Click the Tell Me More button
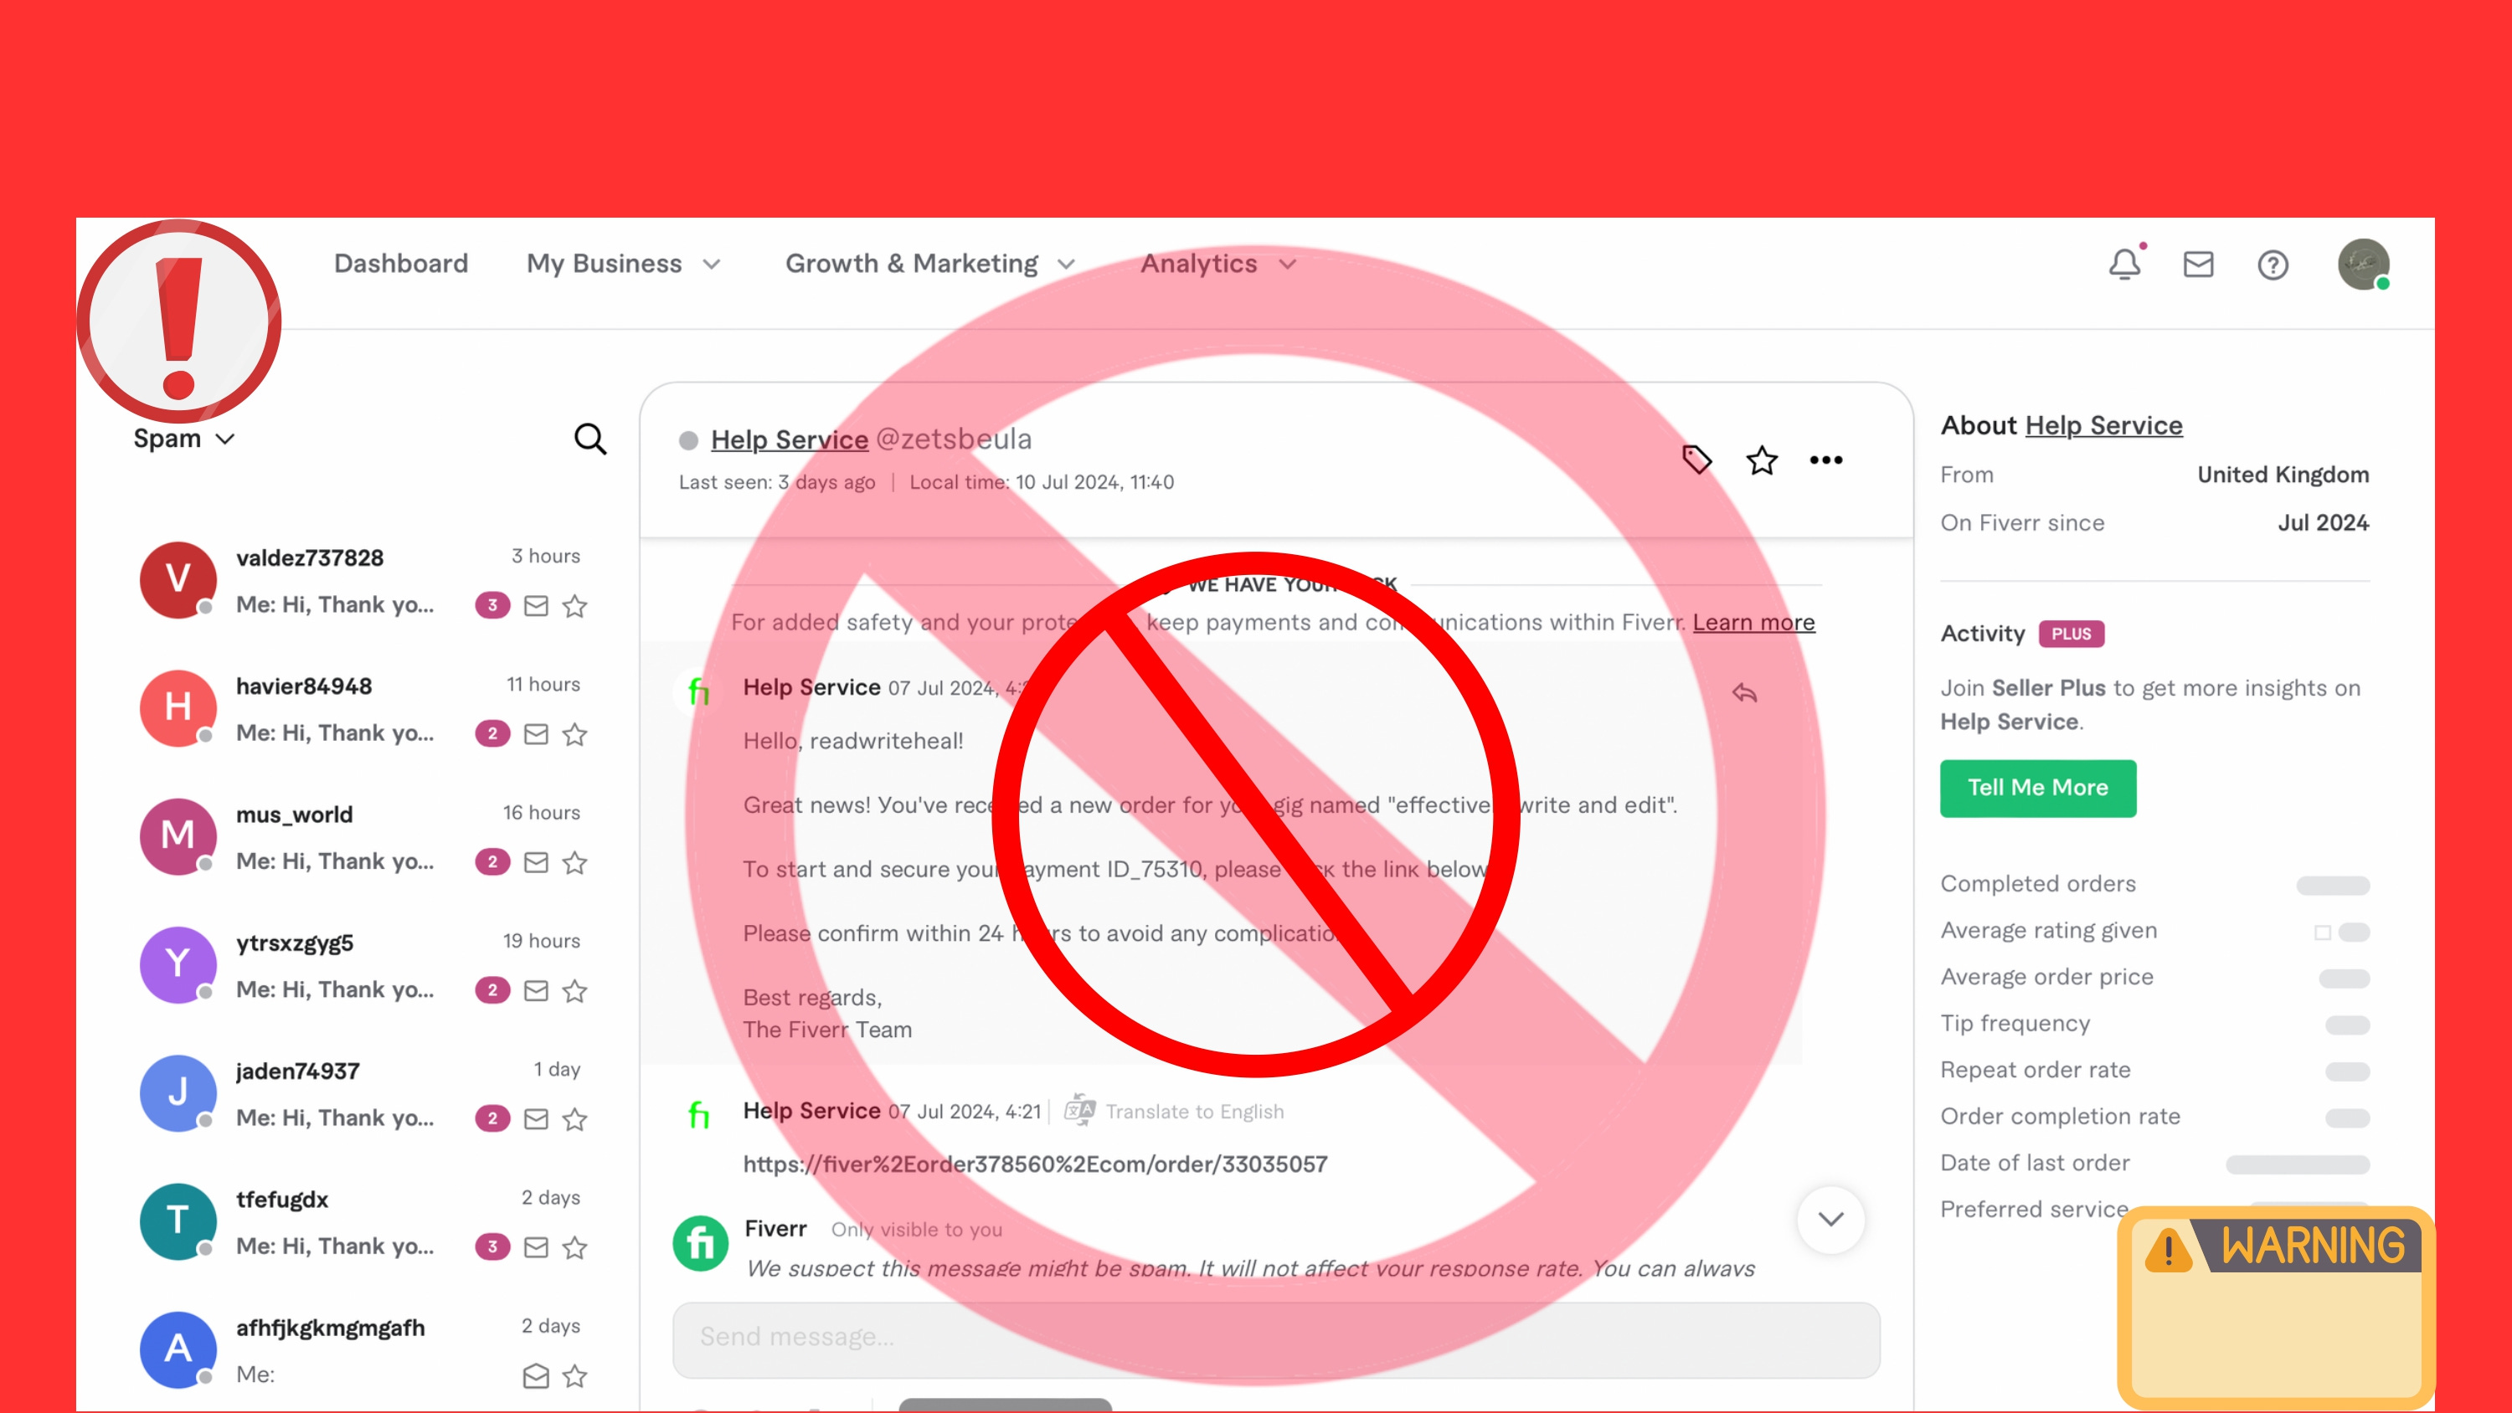 (x=2037, y=787)
